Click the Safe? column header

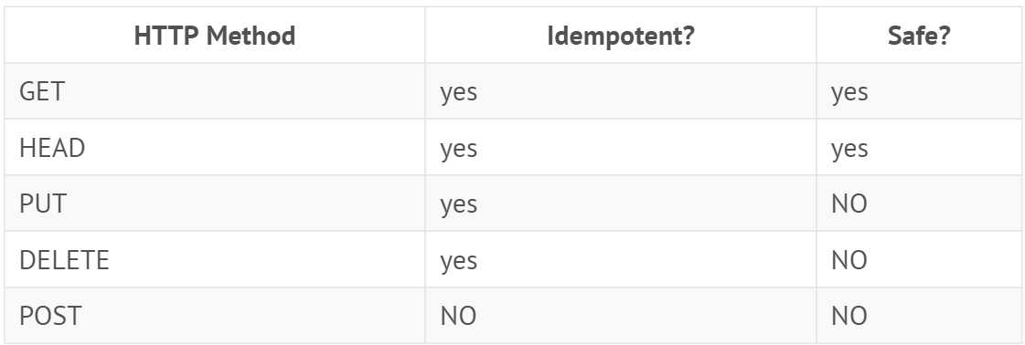point(918,36)
